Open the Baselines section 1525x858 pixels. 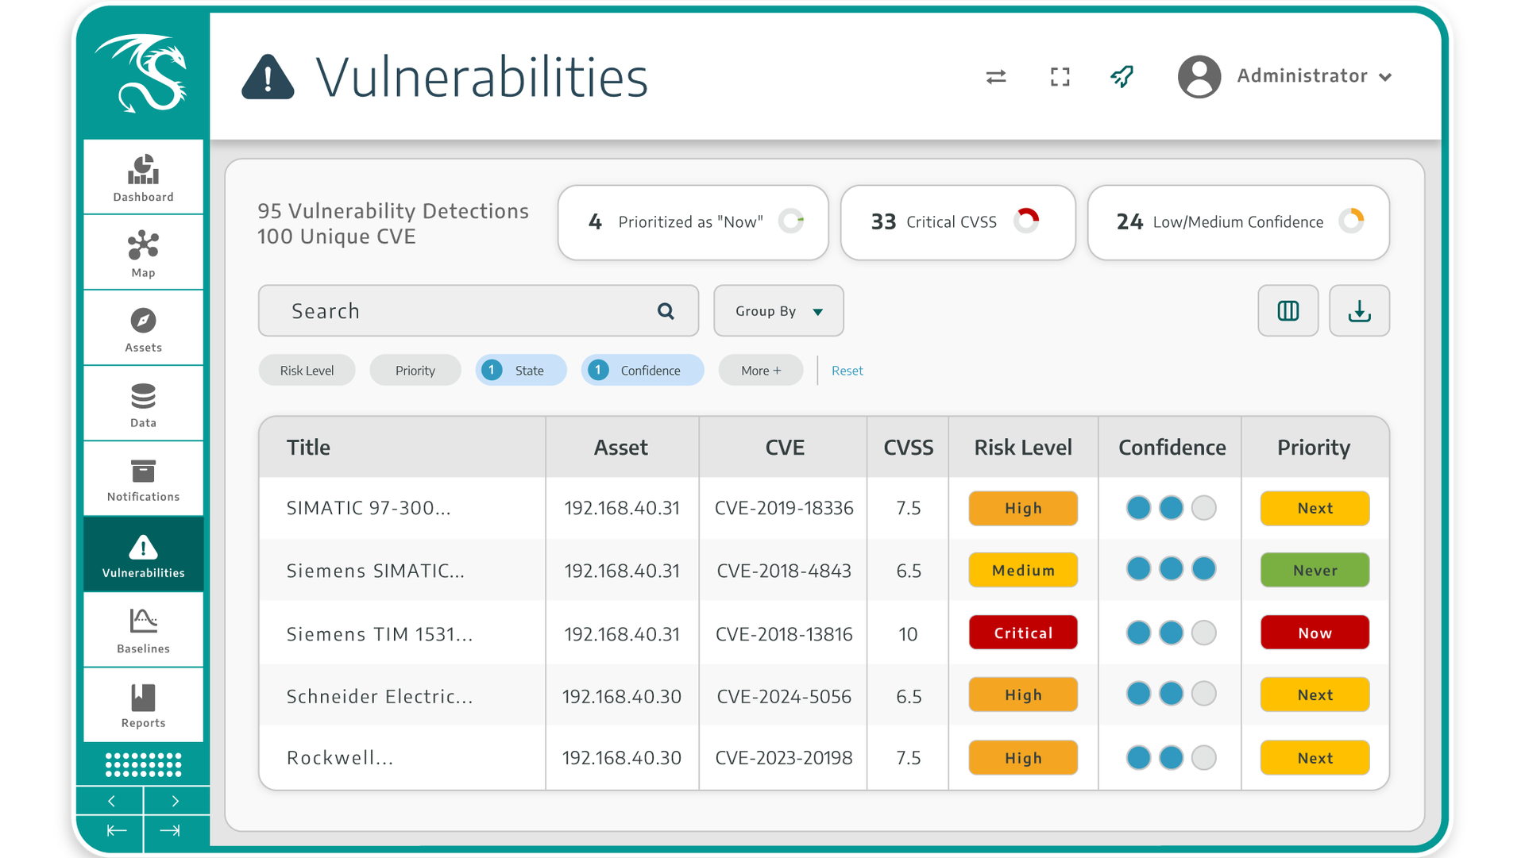click(x=143, y=629)
